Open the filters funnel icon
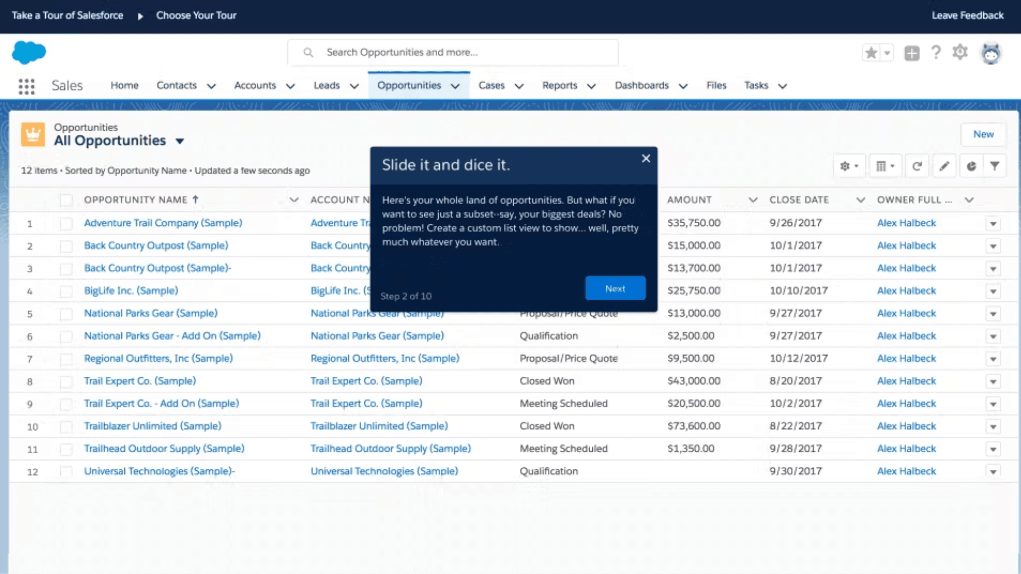This screenshot has height=574, width=1021. (994, 166)
